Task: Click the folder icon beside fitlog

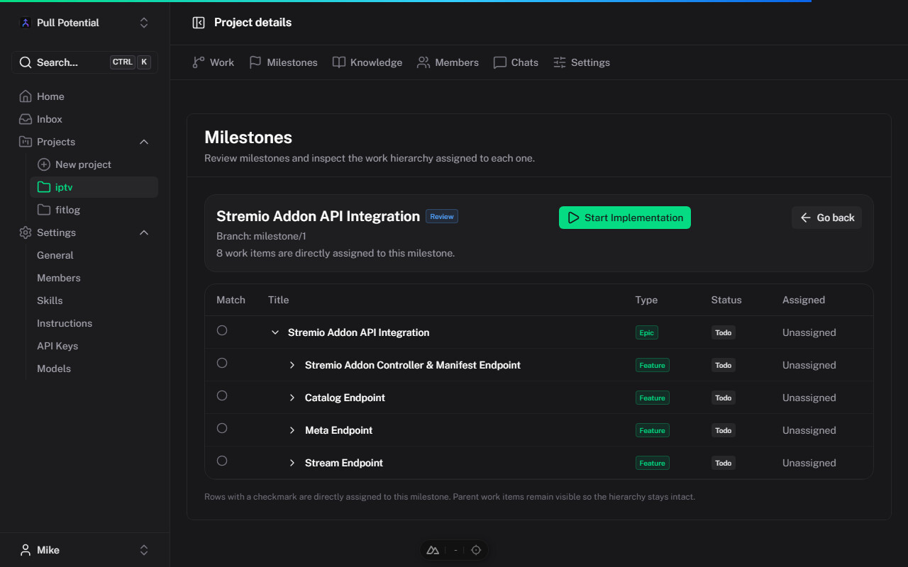Action: pos(44,210)
